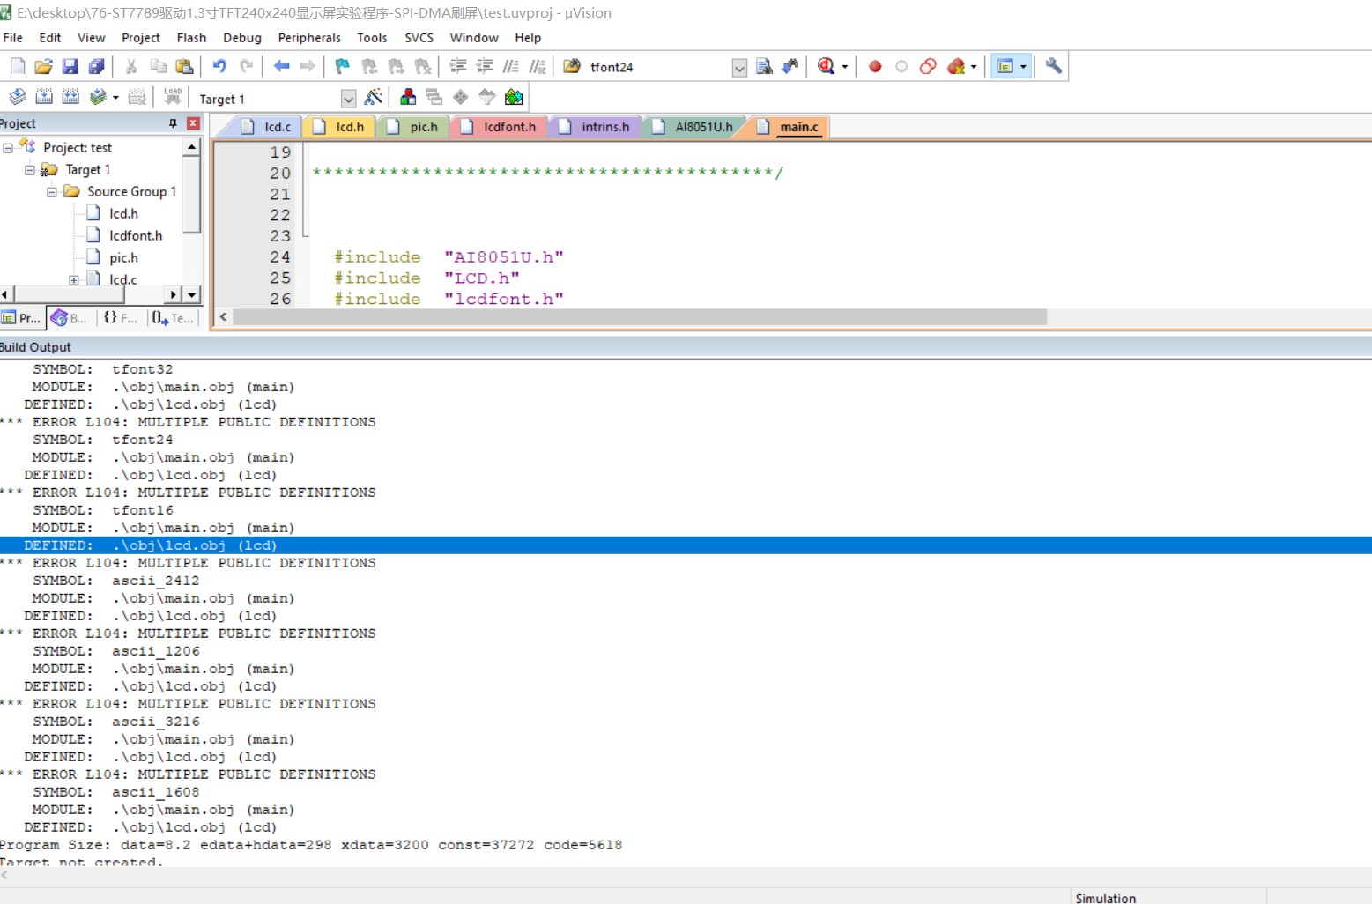Insert a bookmark using the flag icon
1372x904 pixels.
tap(343, 66)
